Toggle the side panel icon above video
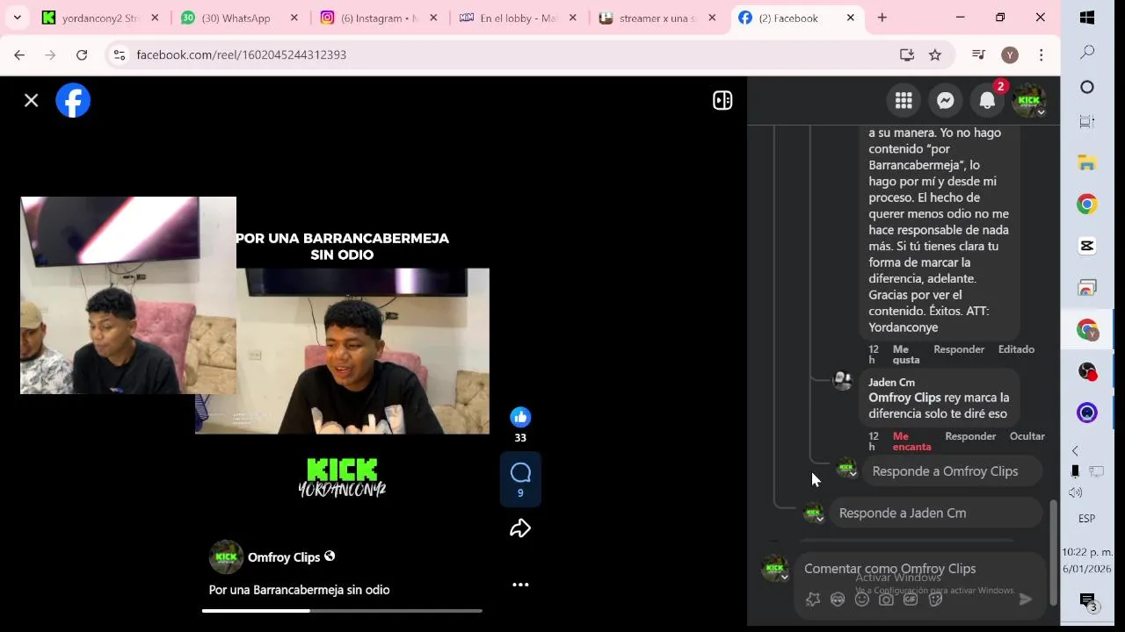 (x=722, y=100)
